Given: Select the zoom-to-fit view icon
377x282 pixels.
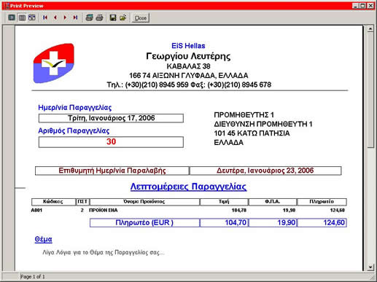Looking at the screenshot, I should pyautogui.click(x=12, y=17).
